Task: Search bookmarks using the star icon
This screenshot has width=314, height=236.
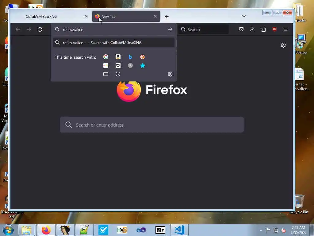Action: point(142,65)
